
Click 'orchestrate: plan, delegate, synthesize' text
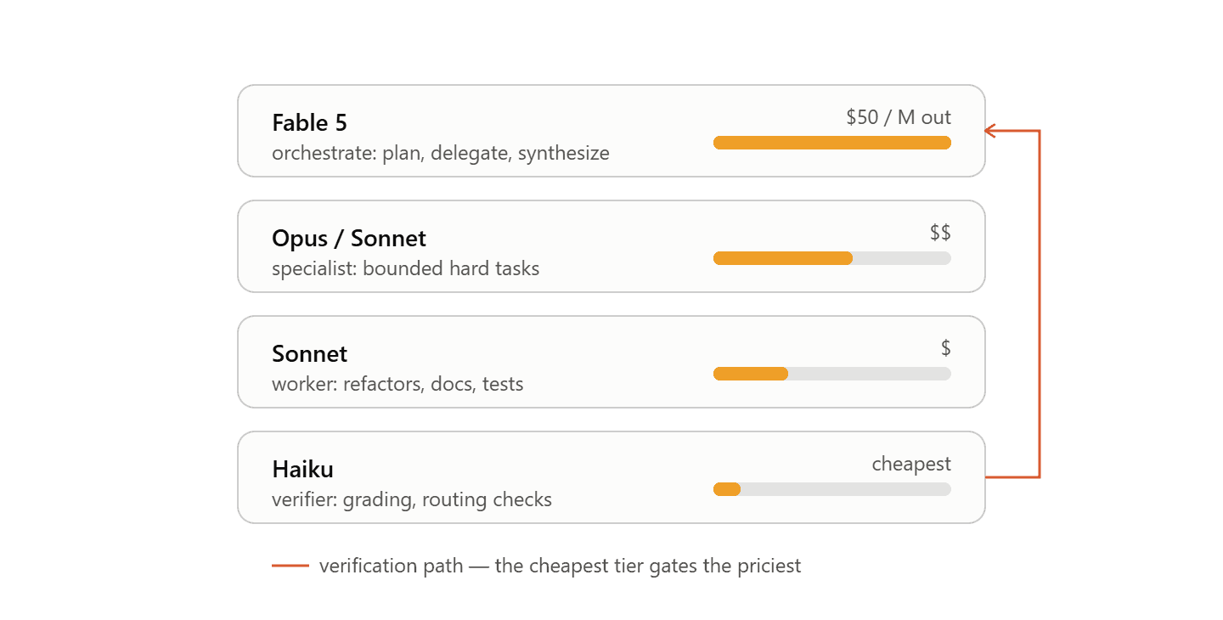click(x=441, y=154)
